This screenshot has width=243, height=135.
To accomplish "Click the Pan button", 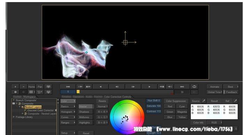I will tap(40, 87).
